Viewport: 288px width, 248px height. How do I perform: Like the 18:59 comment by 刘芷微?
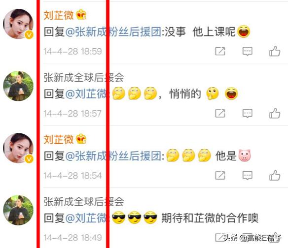coord(275,51)
